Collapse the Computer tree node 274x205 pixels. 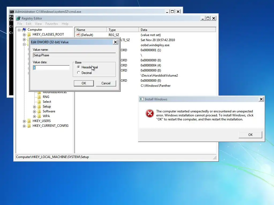pos(19,30)
